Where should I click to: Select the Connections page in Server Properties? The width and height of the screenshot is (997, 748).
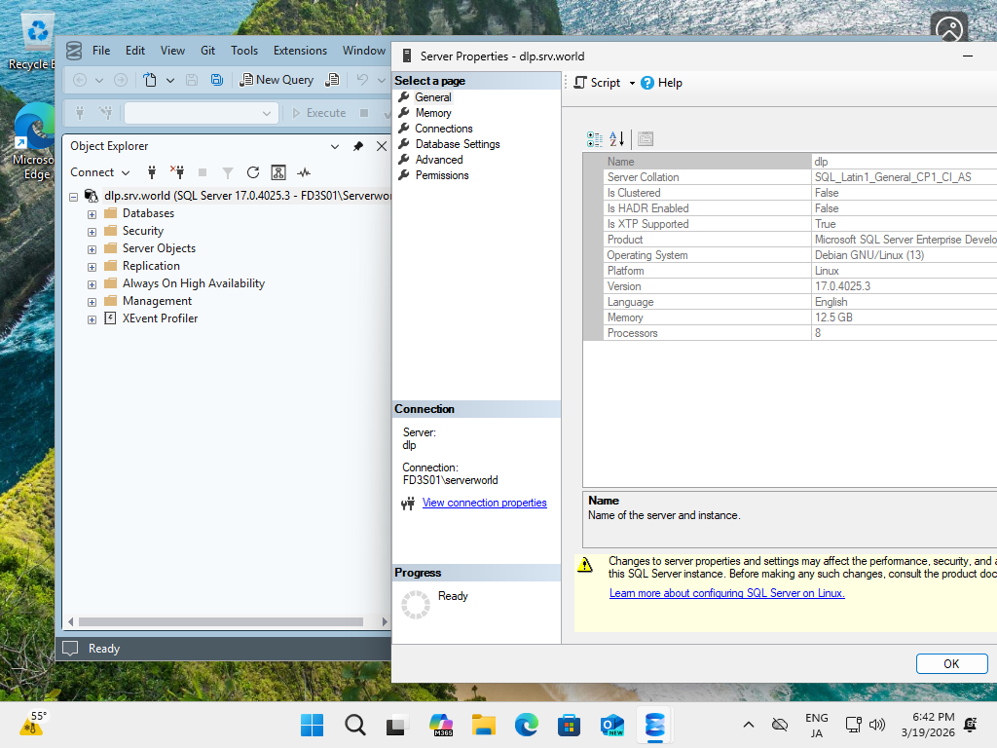pyautogui.click(x=444, y=129)
